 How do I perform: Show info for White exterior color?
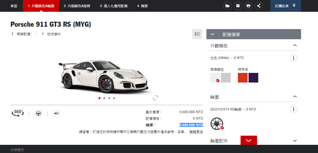[x=293, y=58]
